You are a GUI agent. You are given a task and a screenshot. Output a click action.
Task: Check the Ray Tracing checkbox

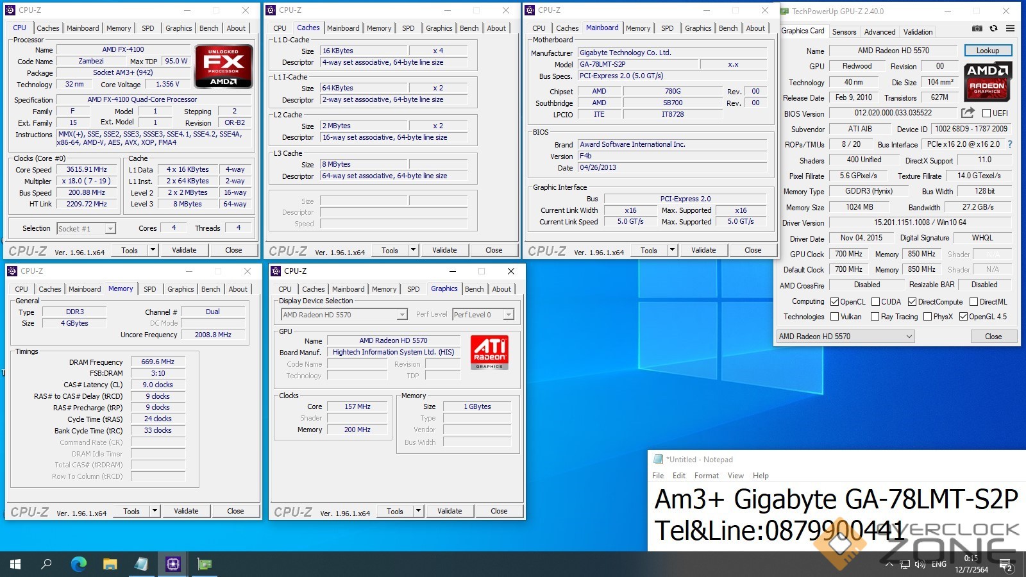(875, 317)
